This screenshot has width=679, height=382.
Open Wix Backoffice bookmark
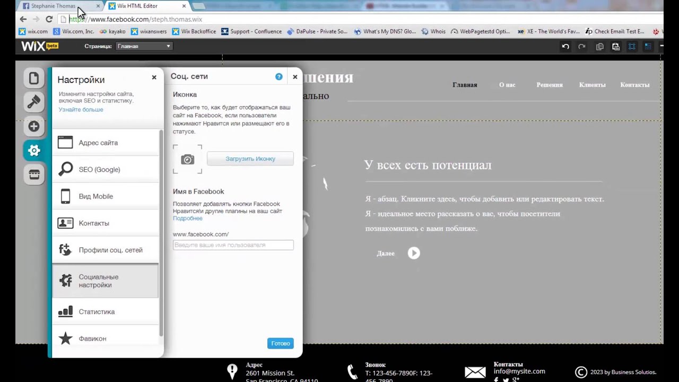coord(194,31)
